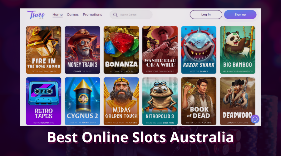Click the magnifying glass search icon
281x156 pixels.
[x=116, y=15]
